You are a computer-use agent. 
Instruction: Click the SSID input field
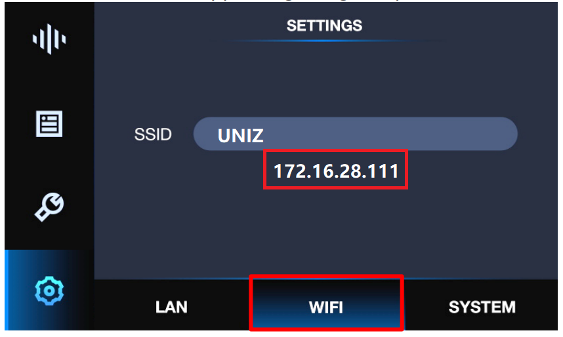tap(356, 134)
